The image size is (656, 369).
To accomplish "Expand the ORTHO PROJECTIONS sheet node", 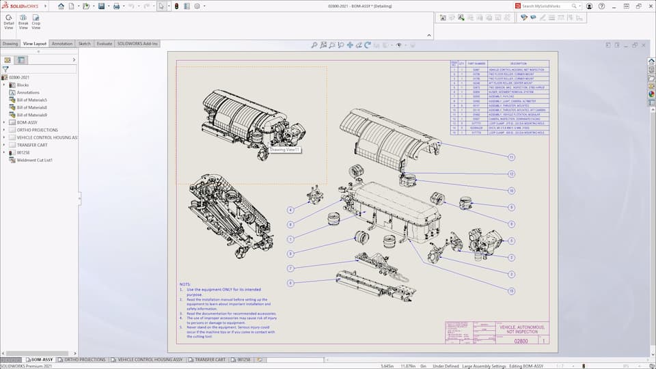I will [4, 130].
